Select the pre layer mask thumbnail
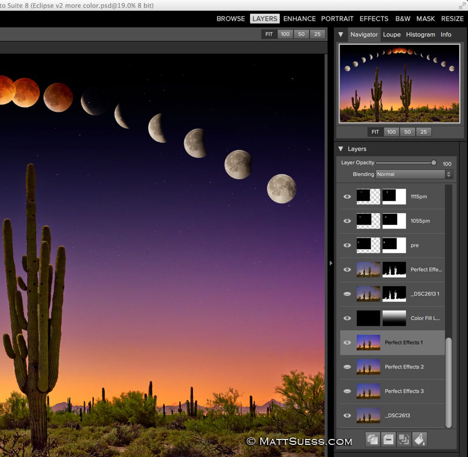 click(x=394, y=245)
